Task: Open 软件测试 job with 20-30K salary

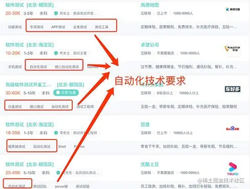Action: (x=15, y=5)
